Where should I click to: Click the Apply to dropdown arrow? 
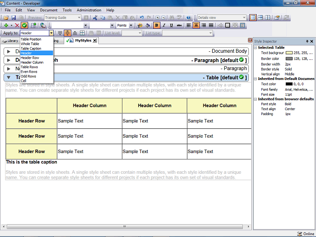point(51,33)
